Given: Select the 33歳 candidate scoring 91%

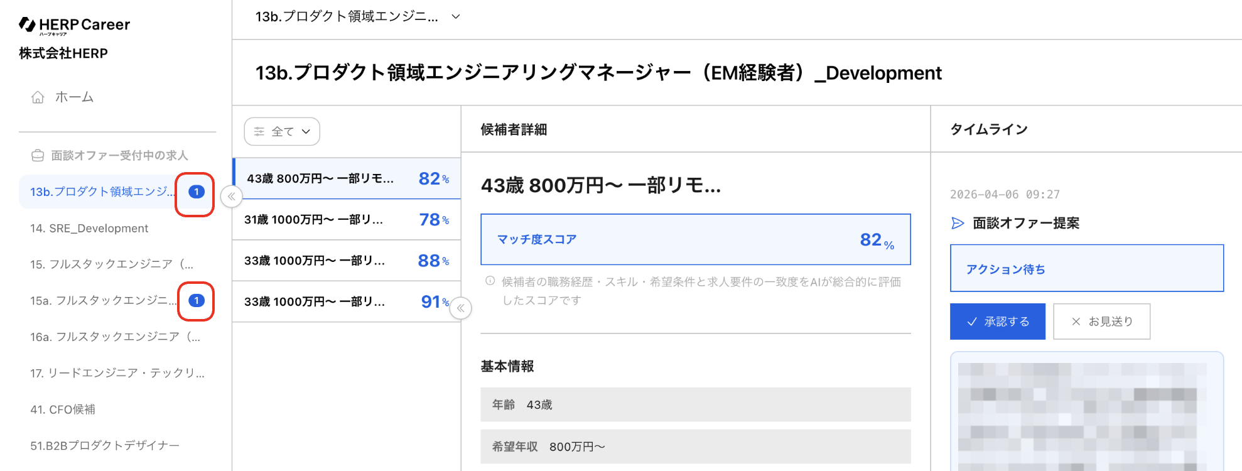Looking at the screenshot, I should pos(347,302).
